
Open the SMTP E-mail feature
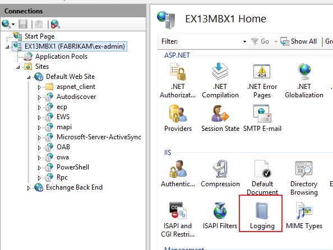[x=262, y=118]
